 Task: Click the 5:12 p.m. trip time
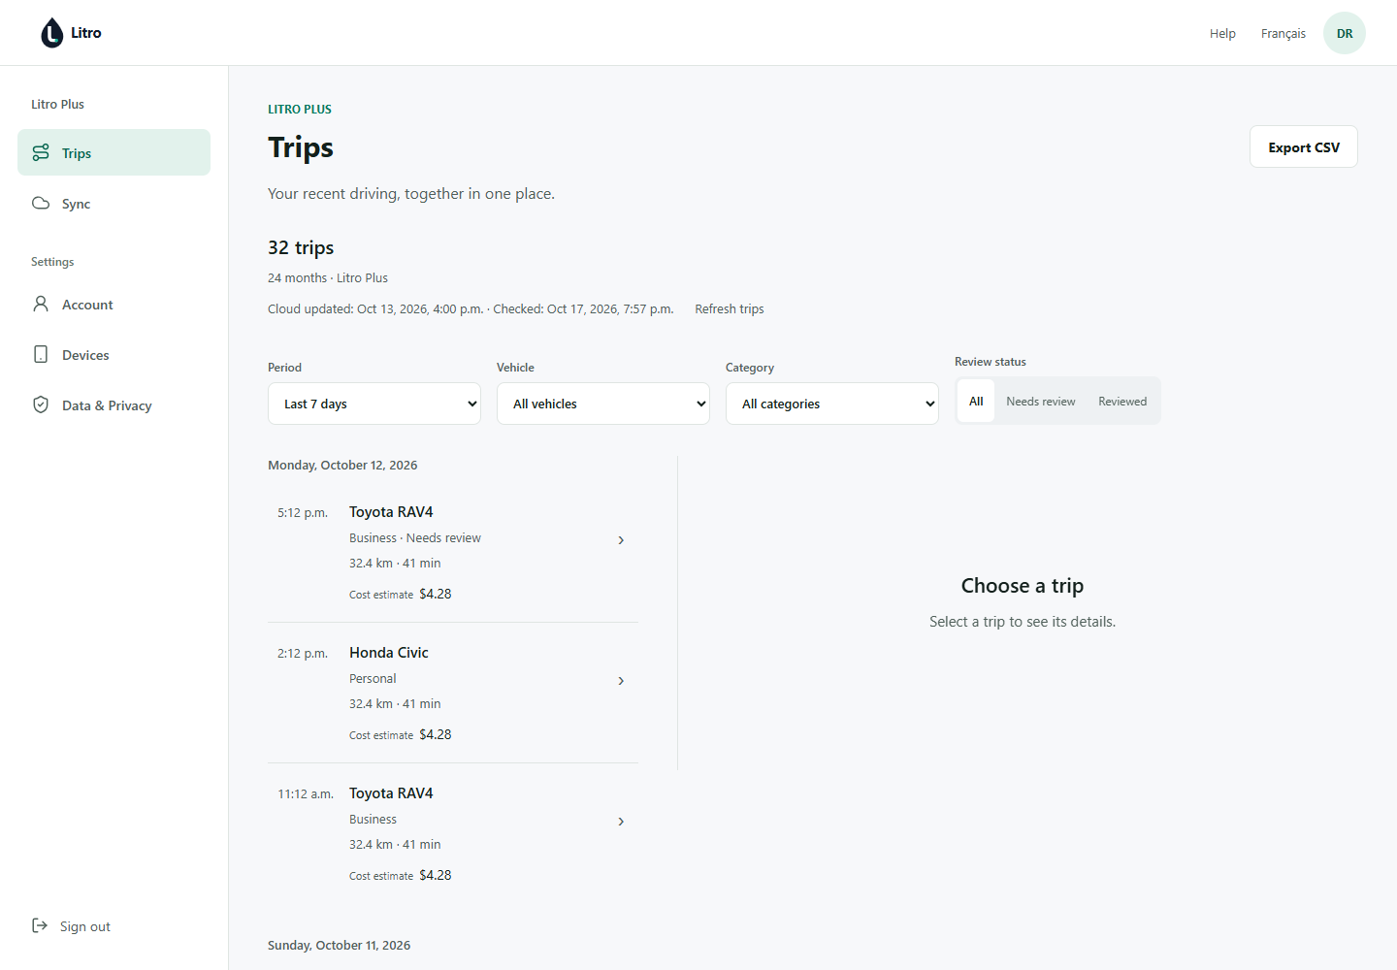[303, 512]
